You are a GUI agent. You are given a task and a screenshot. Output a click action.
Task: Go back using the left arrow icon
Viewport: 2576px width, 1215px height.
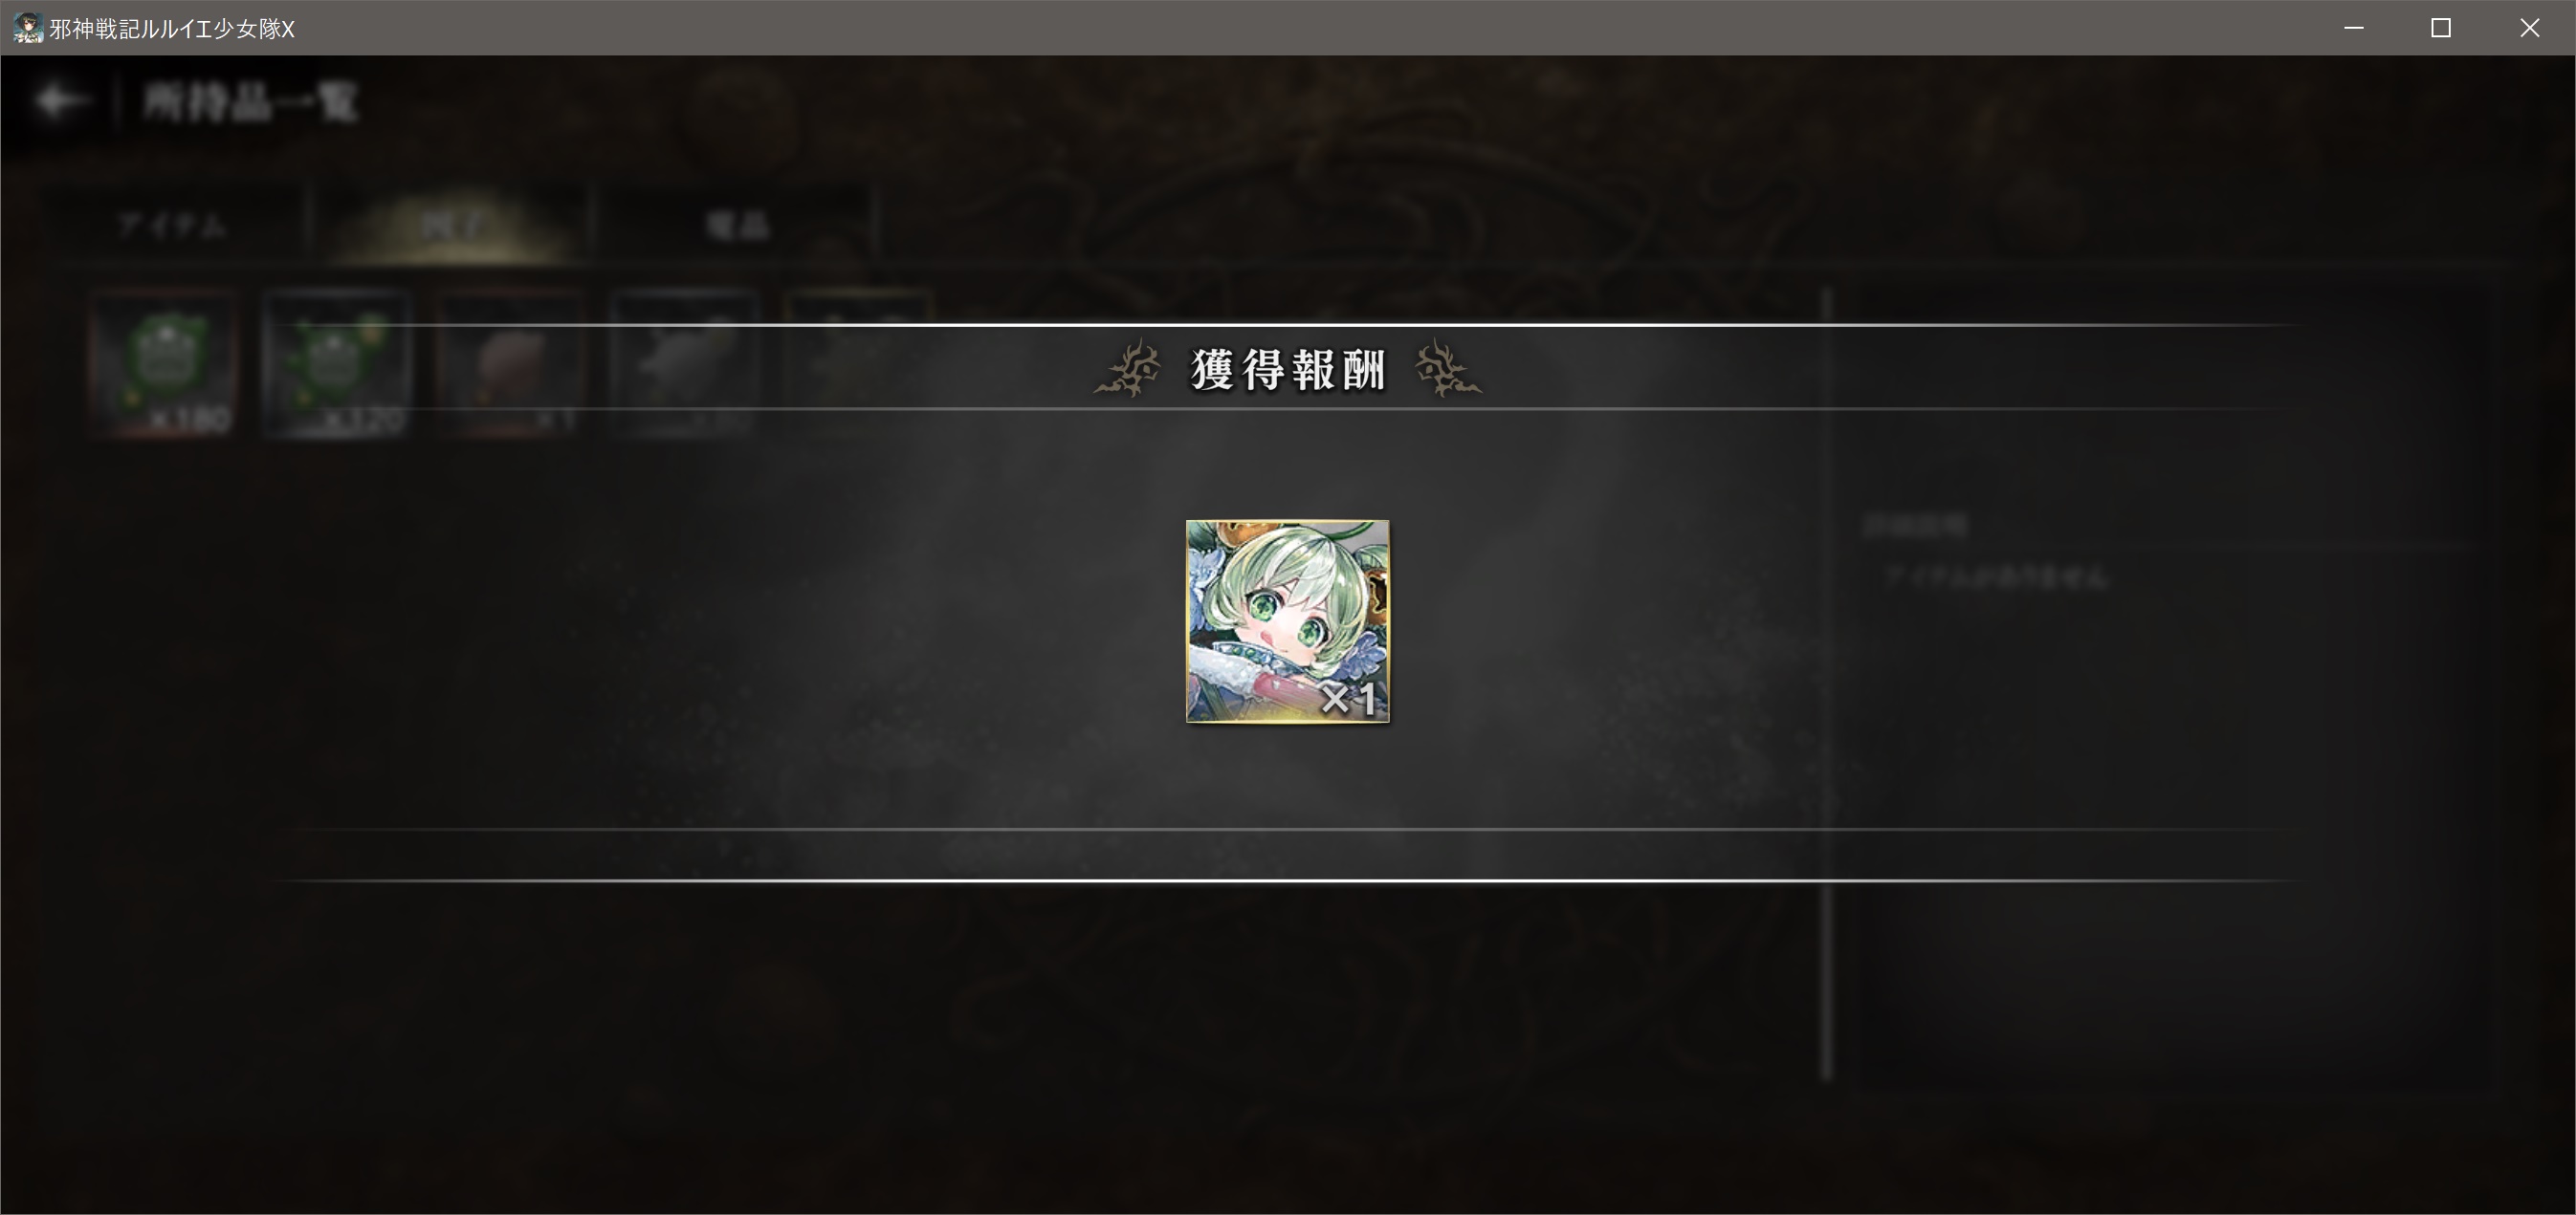60,101
